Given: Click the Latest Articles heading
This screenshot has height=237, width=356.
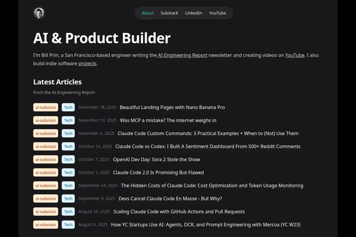Looking at the screenshot, I should pyautogui.click(x=57, y=82).
